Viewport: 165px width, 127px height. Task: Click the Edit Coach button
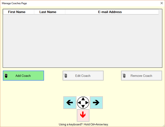[x=83, y=76]
